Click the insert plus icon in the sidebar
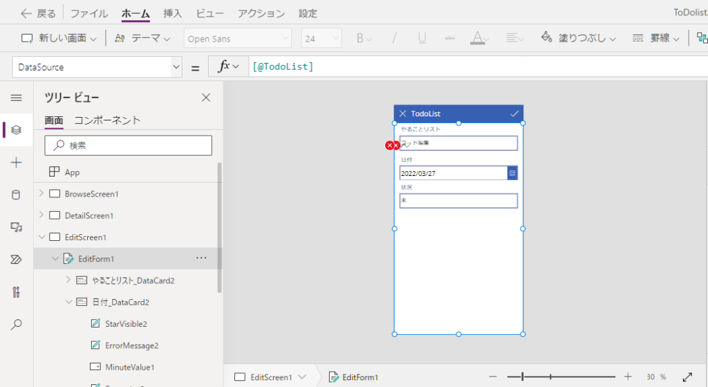Viewport: 708px width, 387px height. tap(17, 162)
